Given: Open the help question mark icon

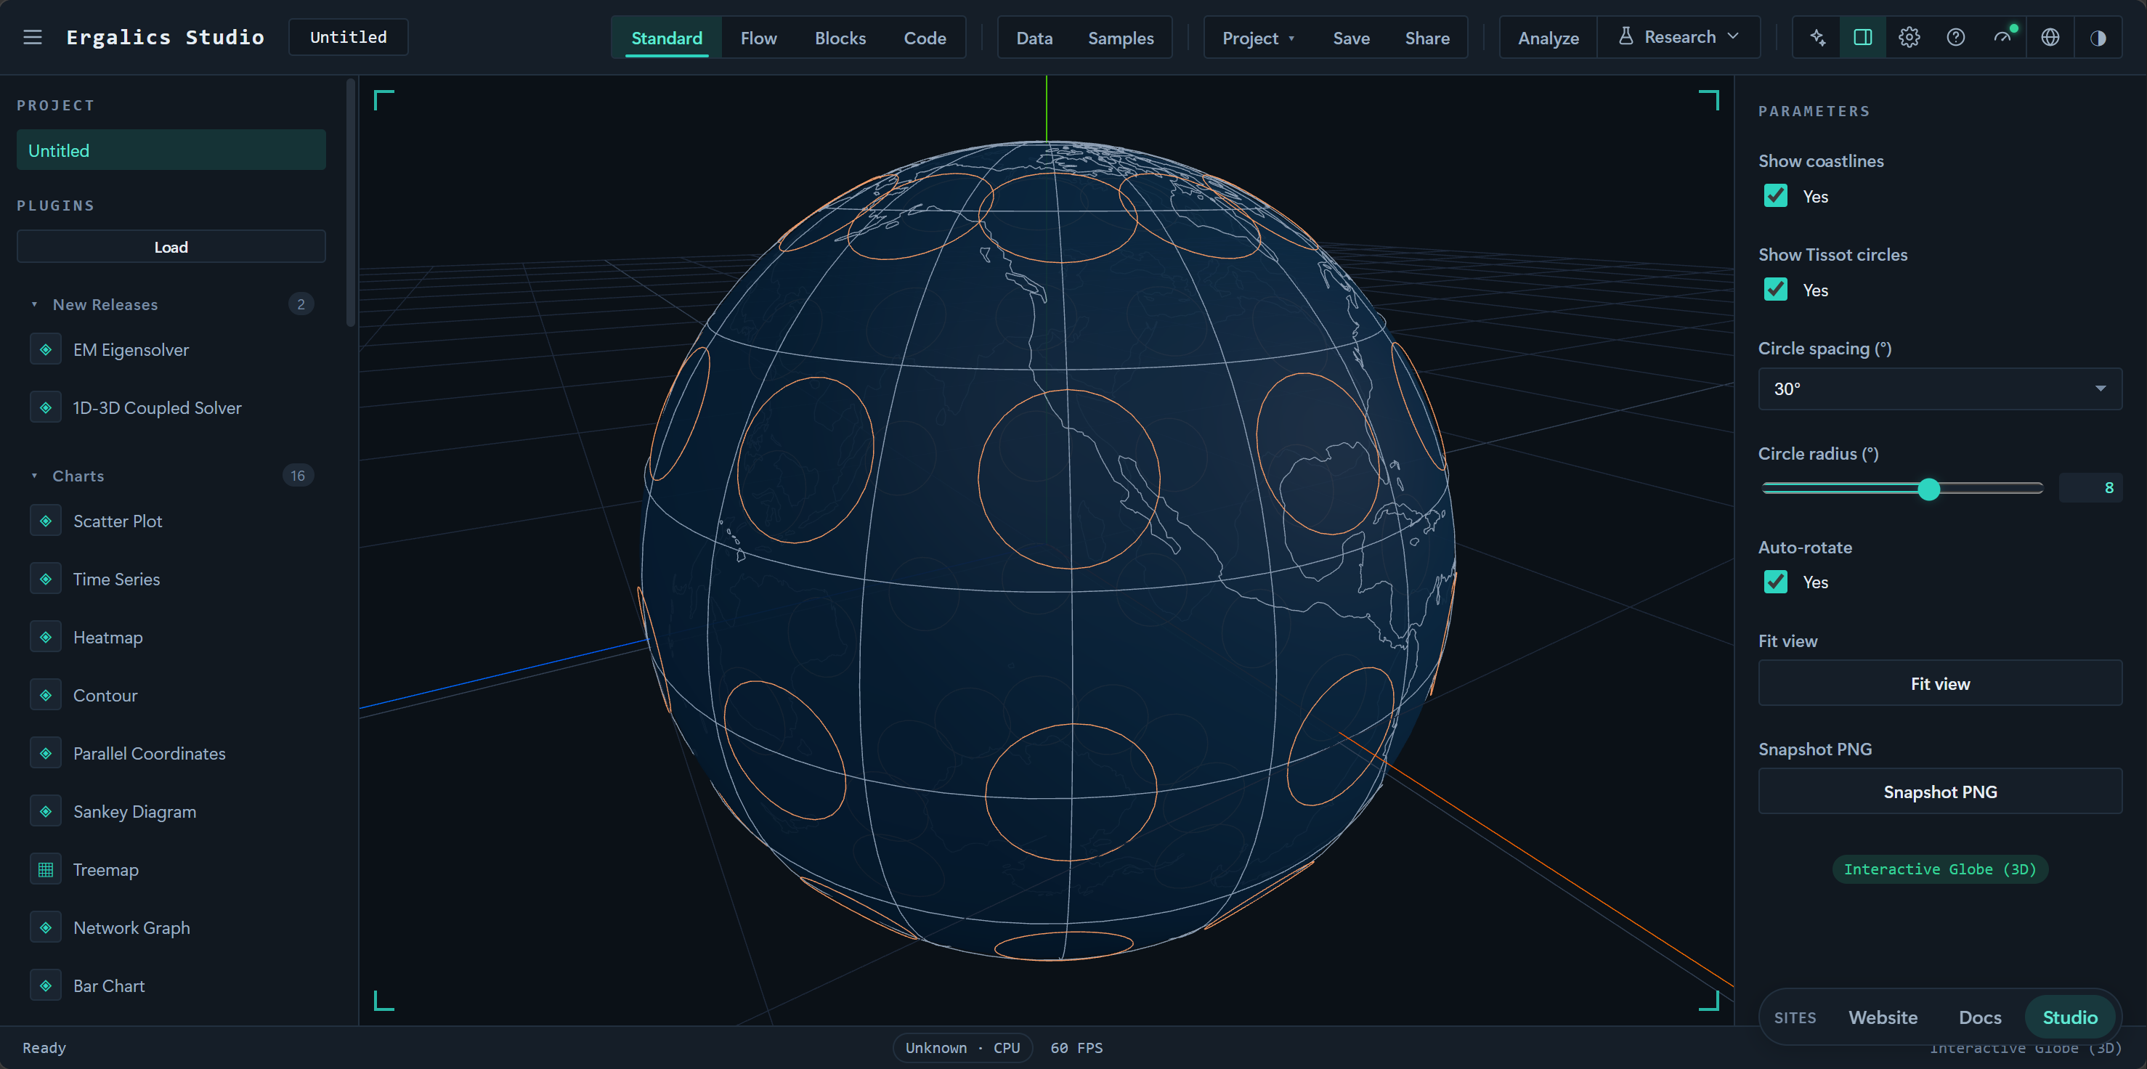Looking at the screenshot, I should 1955,38.
